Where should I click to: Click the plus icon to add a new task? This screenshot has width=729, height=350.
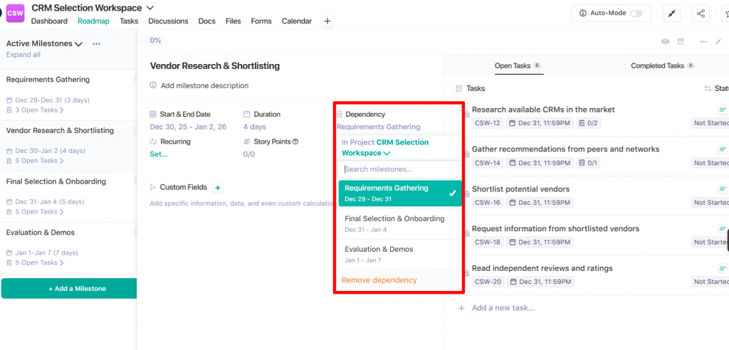[x=461, y=308]
